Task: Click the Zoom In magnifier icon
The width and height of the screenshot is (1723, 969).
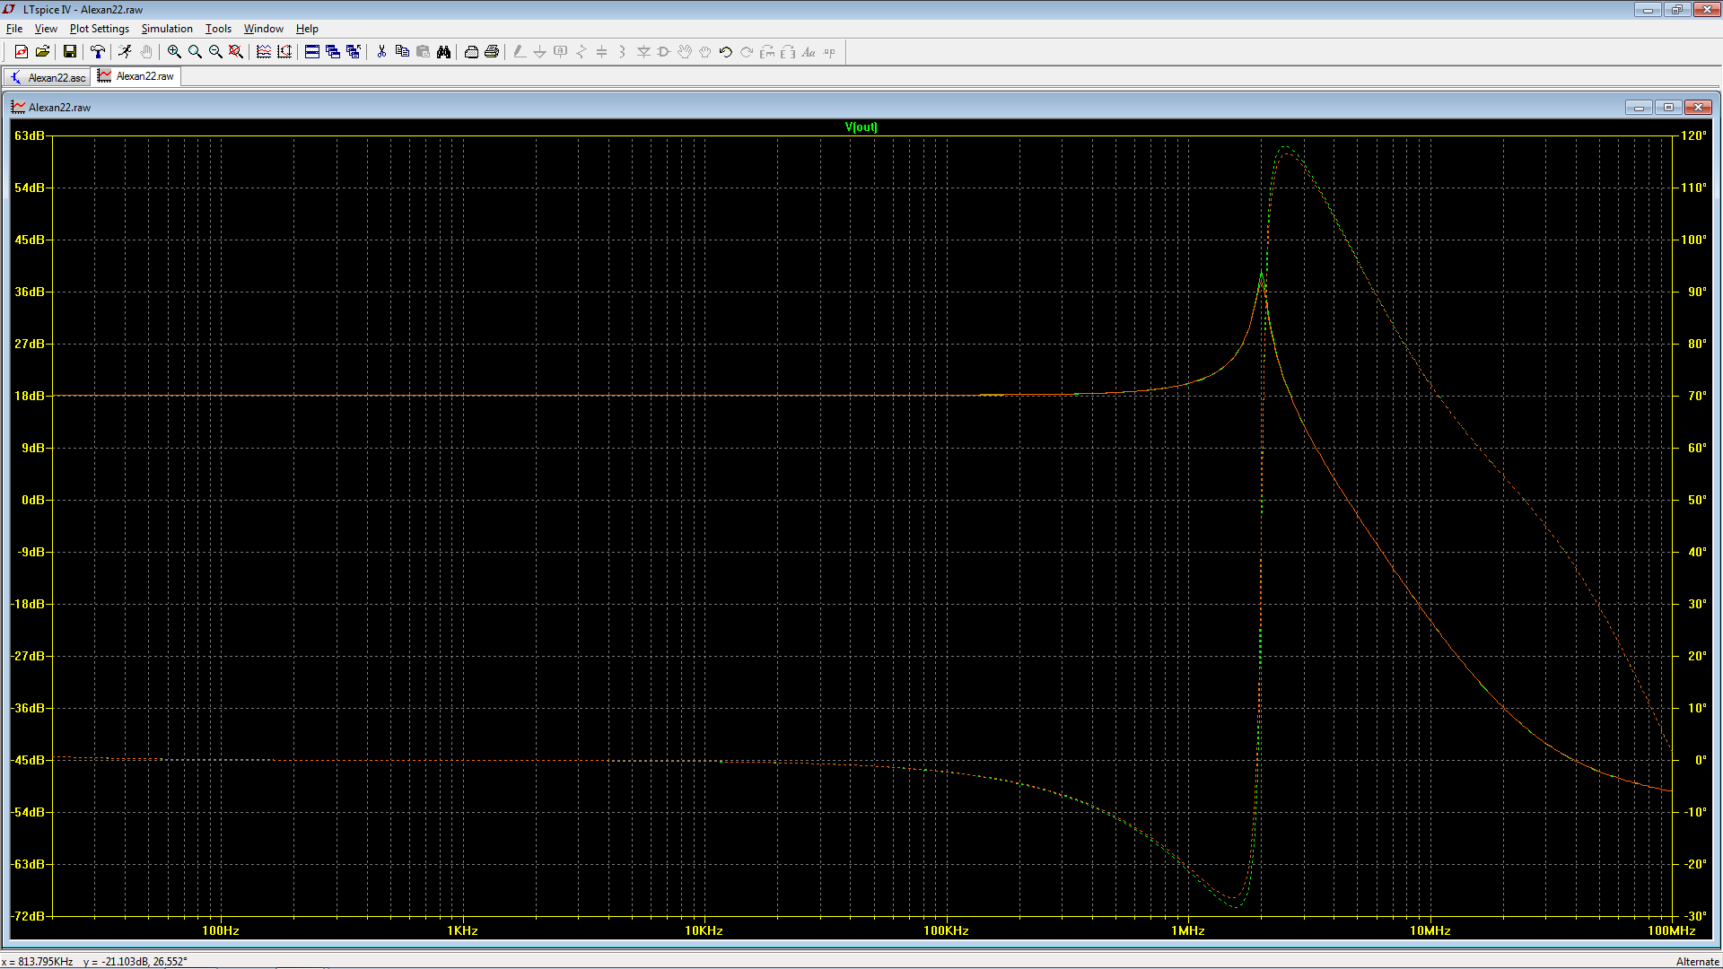Action: (x=174, y=52)
